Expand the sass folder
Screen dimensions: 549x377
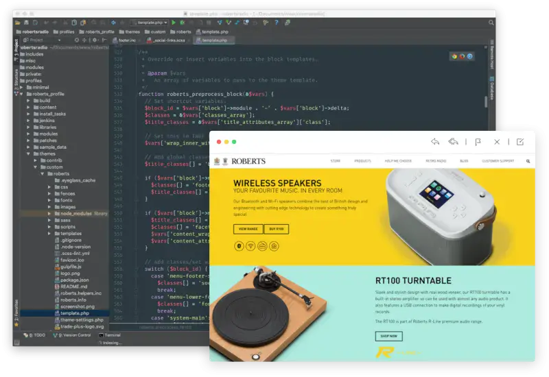pos(49,220)
